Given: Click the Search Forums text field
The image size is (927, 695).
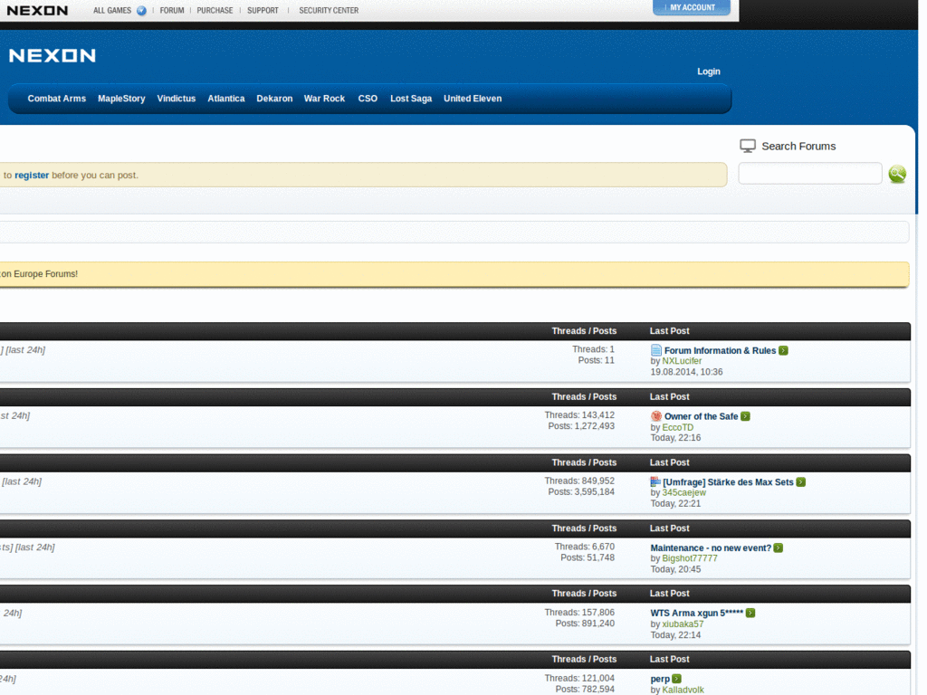Looking at the screenshot, I should [x=810, y=174].
